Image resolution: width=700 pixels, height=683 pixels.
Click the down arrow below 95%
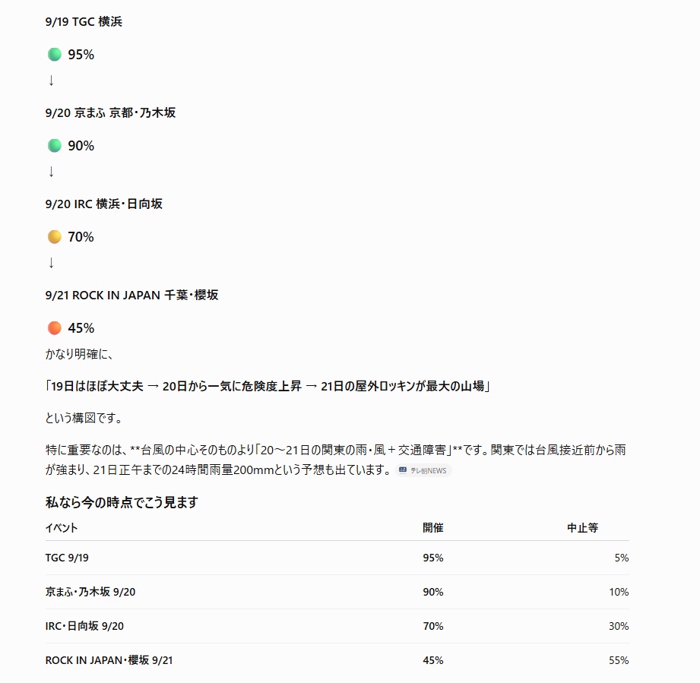point(52,81)
